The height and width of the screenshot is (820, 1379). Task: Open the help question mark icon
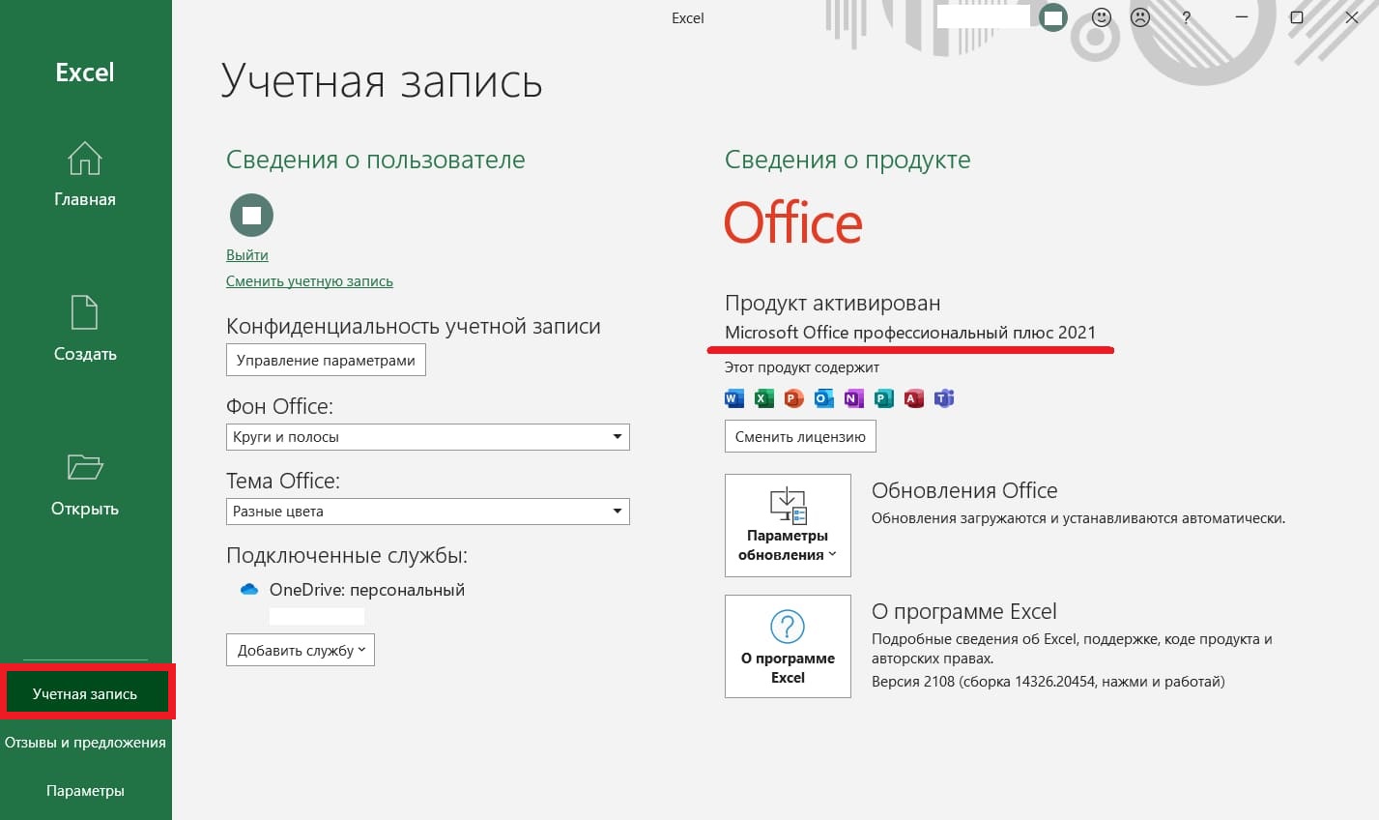click(x=1186, y=17)
